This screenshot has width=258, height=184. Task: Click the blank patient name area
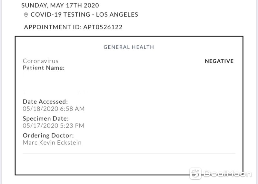(56, 83)
